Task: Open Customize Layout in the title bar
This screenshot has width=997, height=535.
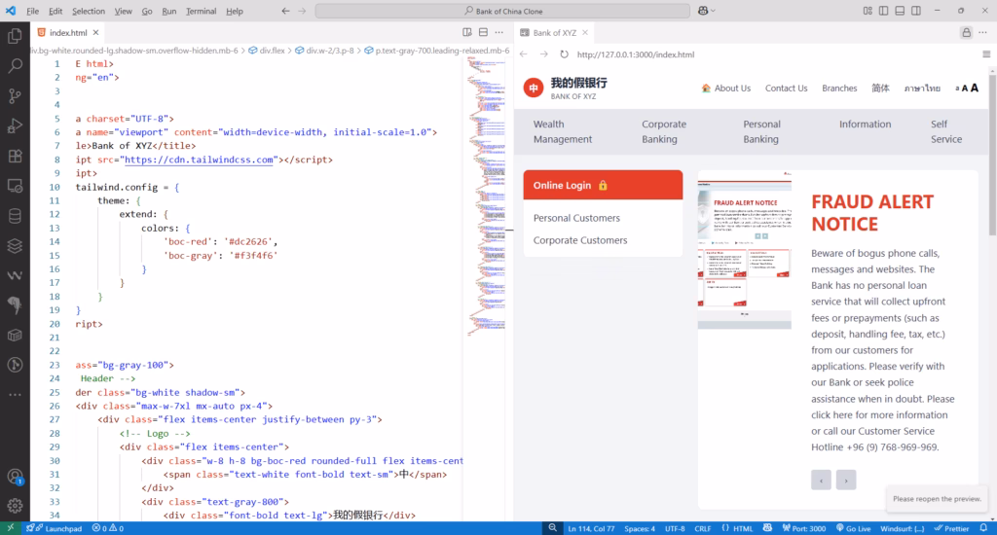Action: pos(868,11)
